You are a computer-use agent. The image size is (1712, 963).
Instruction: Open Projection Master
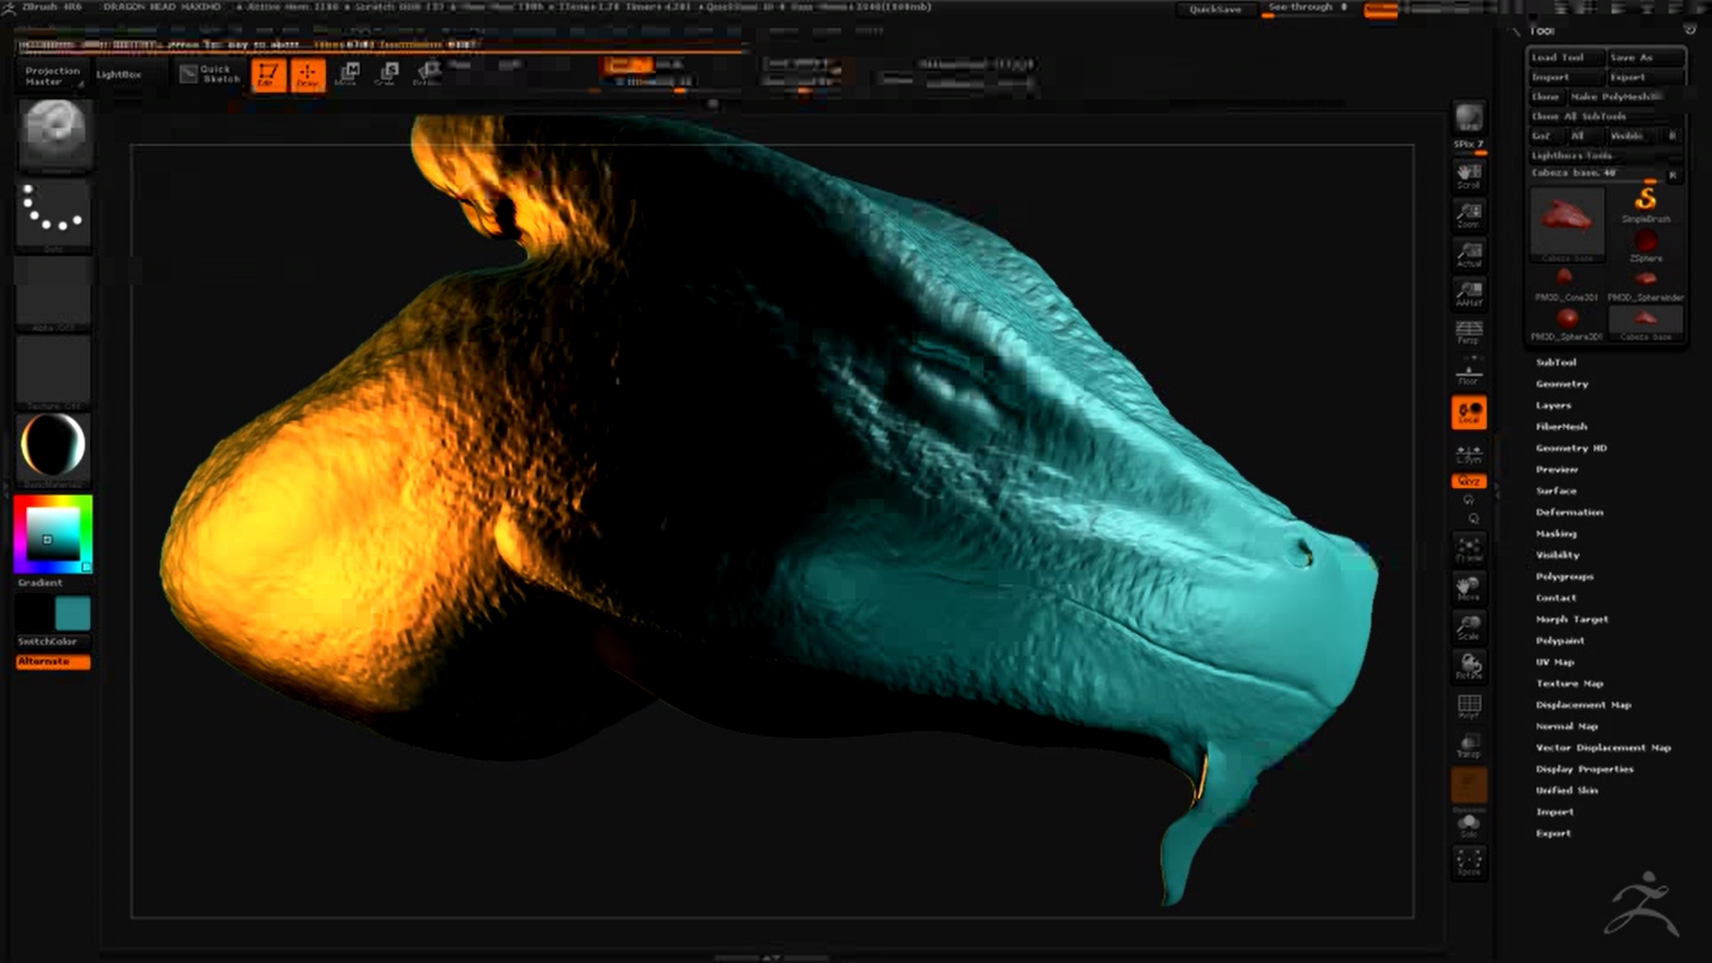click(x=52, y=76)
